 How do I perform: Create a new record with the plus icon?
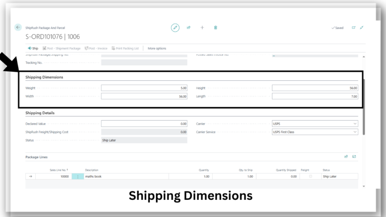[202, 28]
